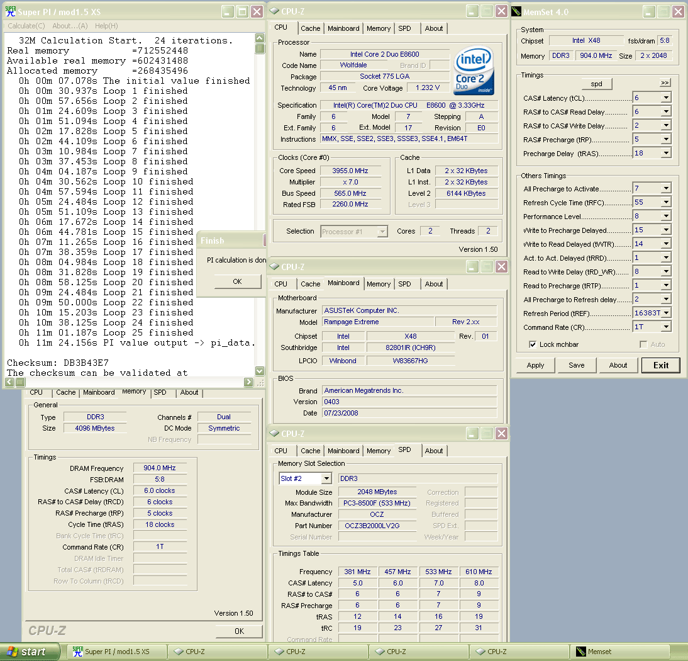Switch to CPU tab in the Mainboard CPU-Z window

tap(281, 284)
